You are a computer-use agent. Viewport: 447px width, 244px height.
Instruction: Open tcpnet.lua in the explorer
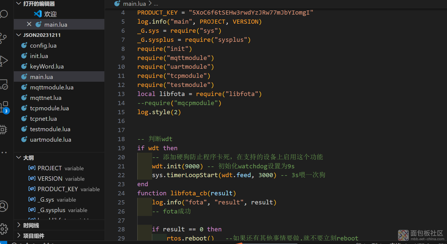coord(59,119)
